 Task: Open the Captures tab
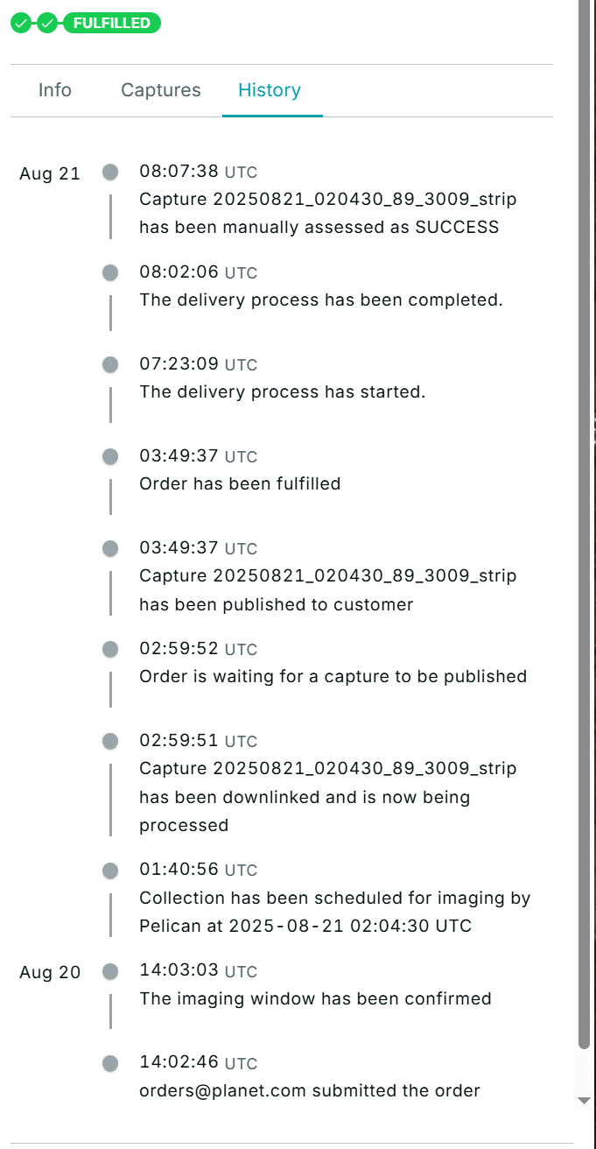pyautogui.click(x=161, y=90)
